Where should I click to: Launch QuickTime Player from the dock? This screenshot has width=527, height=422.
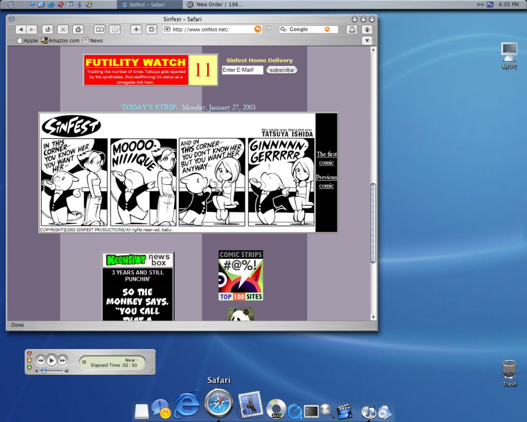click(295, 411)
